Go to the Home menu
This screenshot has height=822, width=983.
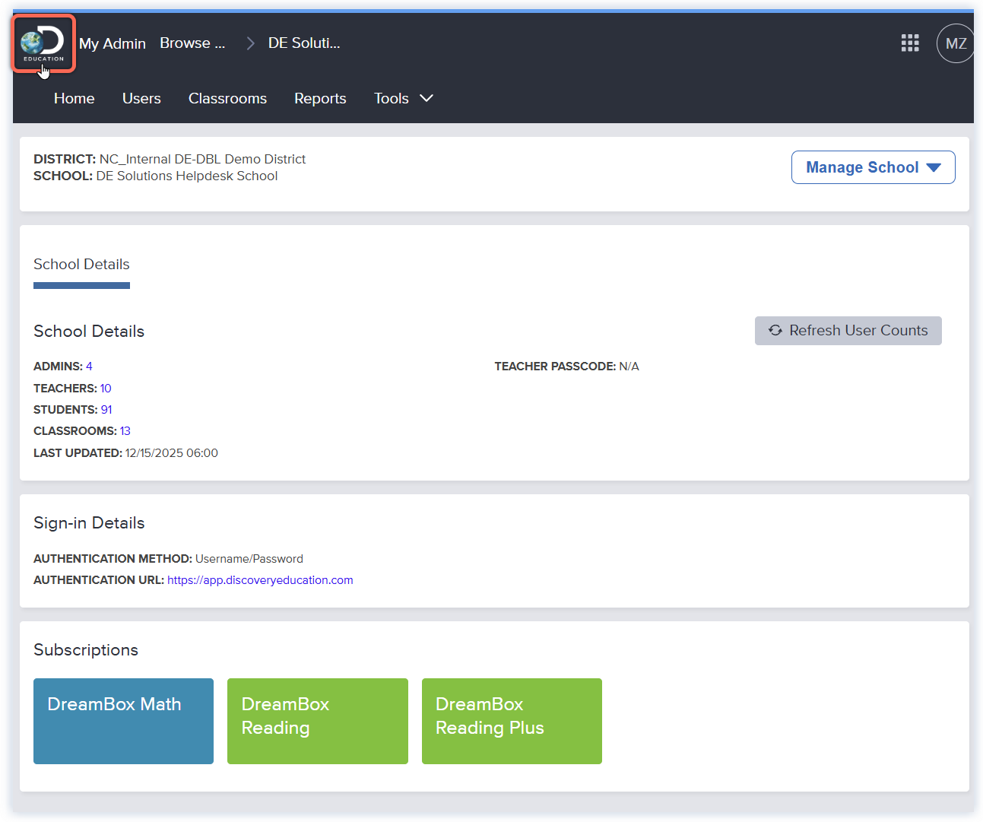[x=75, y=98]
